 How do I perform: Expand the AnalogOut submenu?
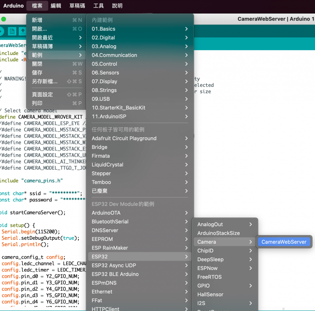(x=225, y=224)
